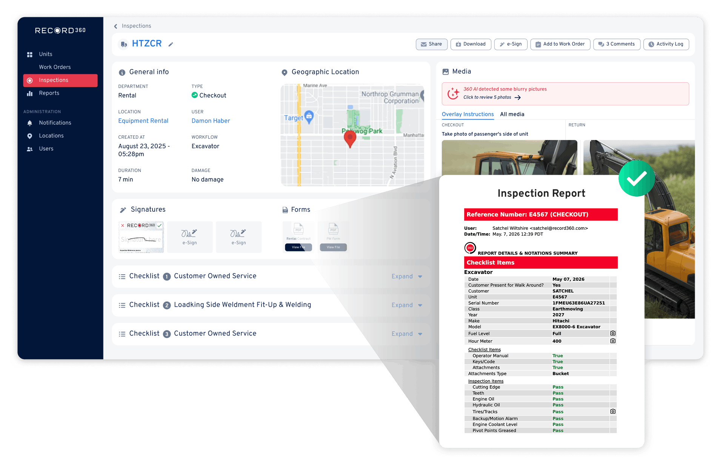Click the Serial Number value 1FMEU63E86UA27251
The width and height of the screenshot is (717, 469).
pyautogui.click(x=579, y=303)
